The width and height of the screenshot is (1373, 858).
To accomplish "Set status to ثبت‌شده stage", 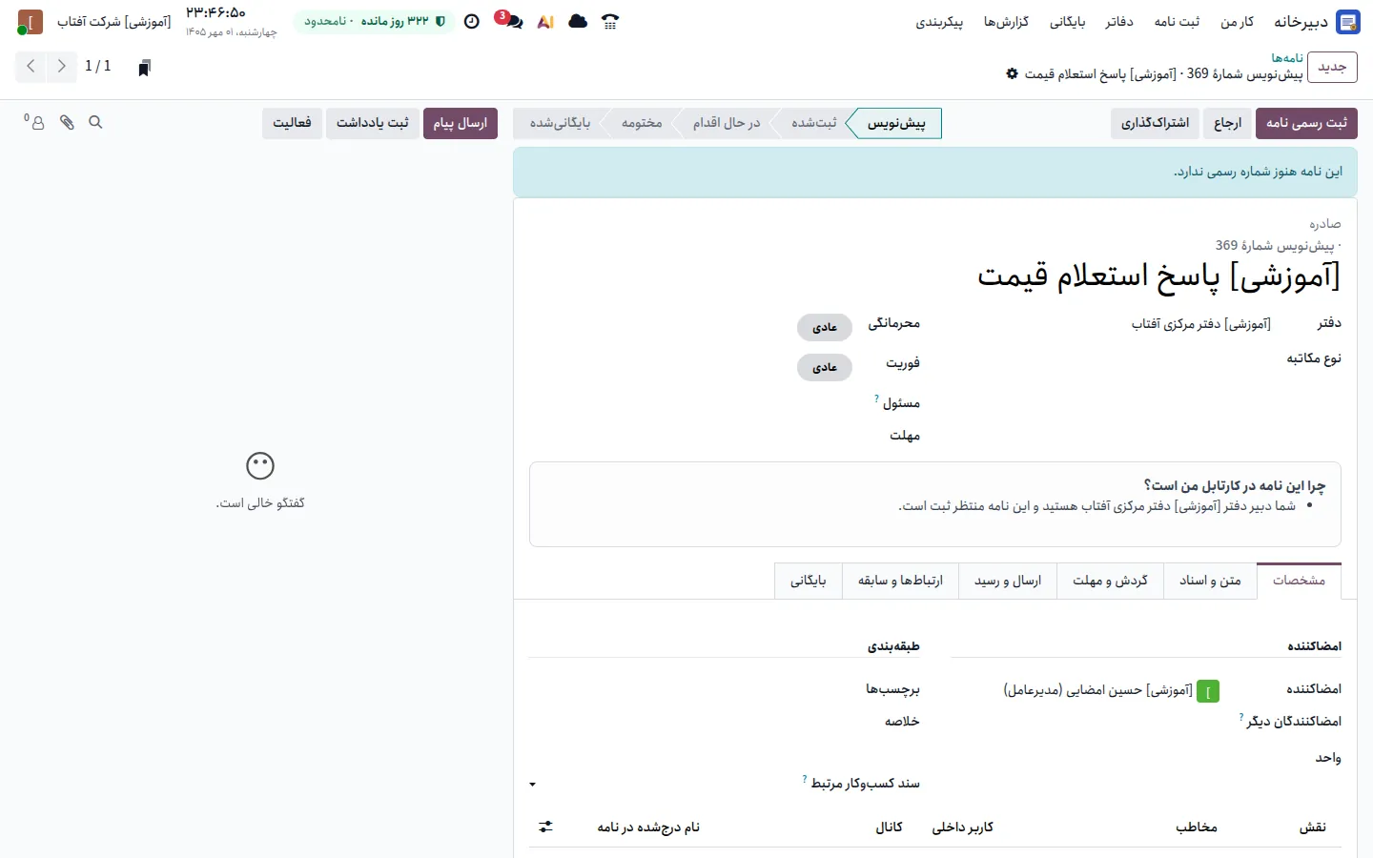I will click(813, 123).
